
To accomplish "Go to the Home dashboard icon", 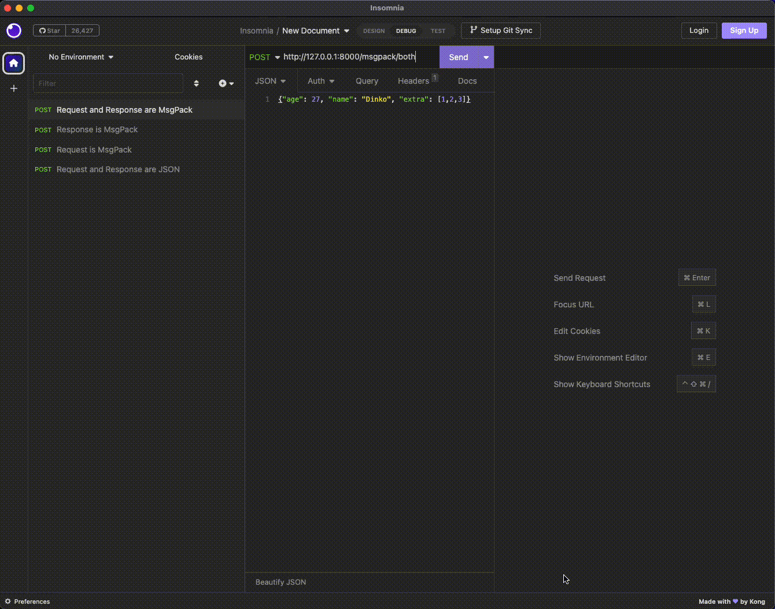I will [14, 64].
